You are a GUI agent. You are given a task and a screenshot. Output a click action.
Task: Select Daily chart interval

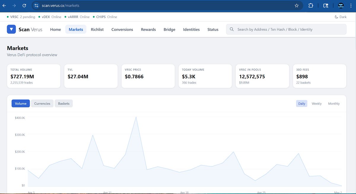(302, 104)
